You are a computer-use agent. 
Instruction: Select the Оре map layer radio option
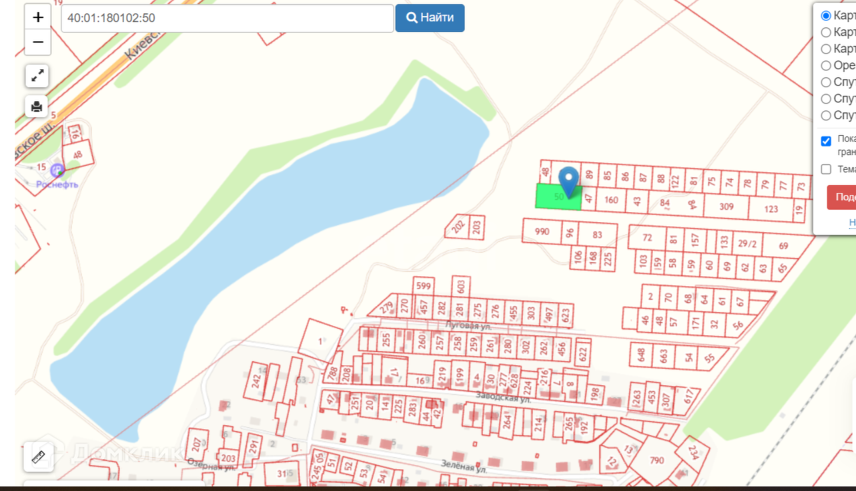click(826, 65)
